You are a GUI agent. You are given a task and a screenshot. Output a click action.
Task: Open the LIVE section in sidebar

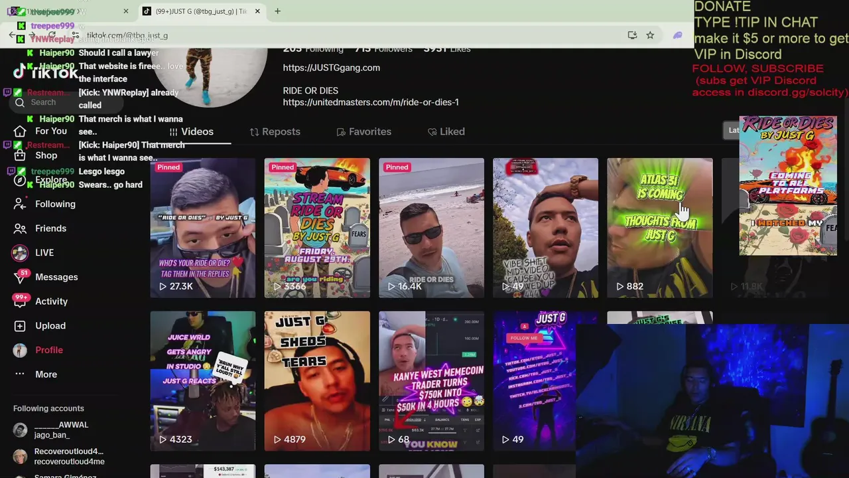click(x=34, y=252)
